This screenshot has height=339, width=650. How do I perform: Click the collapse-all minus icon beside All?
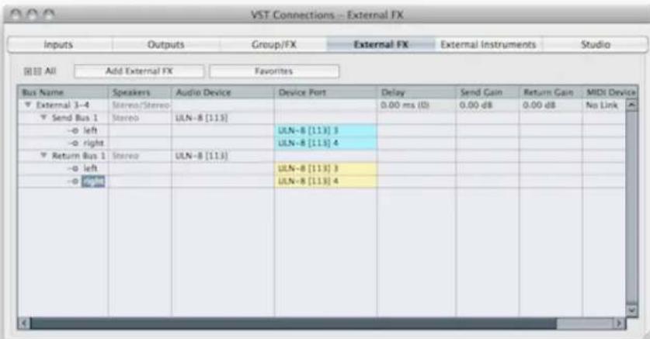pyautogui.click(x=37, y=71)
